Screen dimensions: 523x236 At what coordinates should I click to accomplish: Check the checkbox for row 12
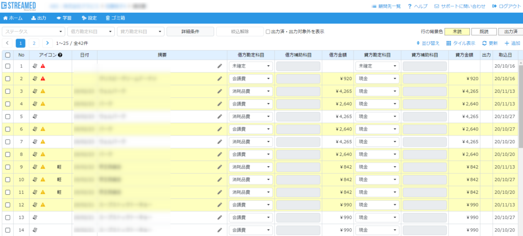[8, 205]
